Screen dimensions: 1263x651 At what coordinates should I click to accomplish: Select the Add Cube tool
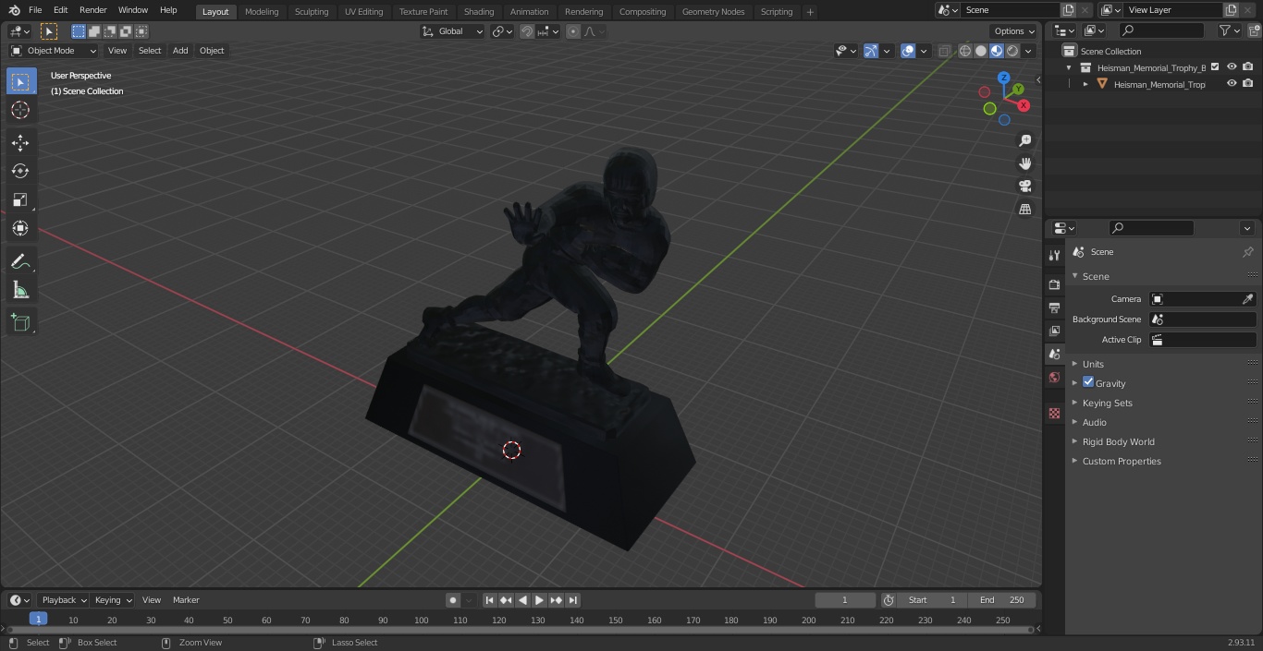pyautogui.click(x=20, y=323)
